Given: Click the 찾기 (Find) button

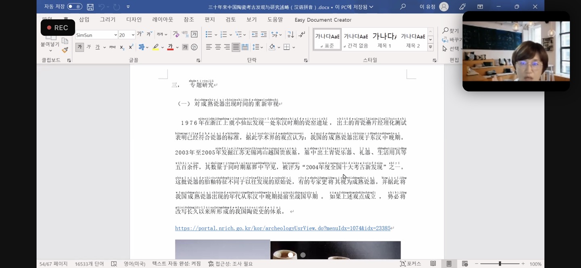Looking at the screenshot, I should pyautogui.click(x=451, y=31).
